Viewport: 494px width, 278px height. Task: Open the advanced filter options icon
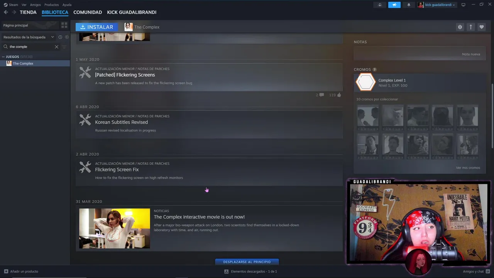click(64, 47)
